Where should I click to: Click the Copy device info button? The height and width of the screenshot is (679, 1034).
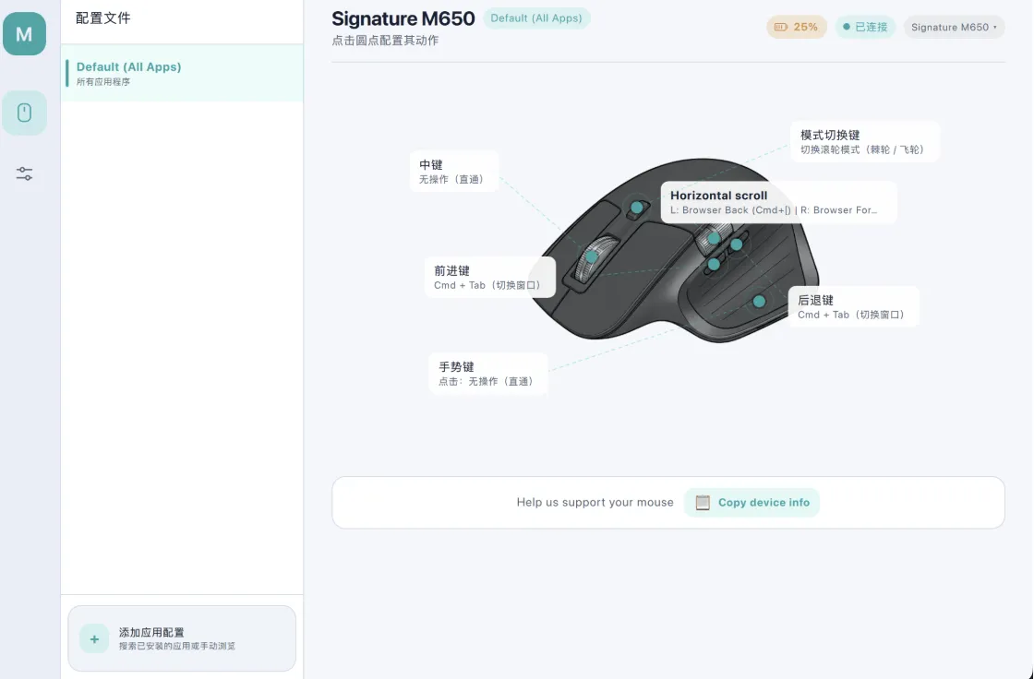pos(751,502)
